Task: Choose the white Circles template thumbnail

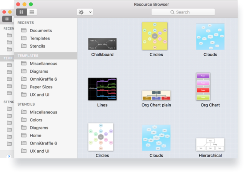Action: pos(101,137)
